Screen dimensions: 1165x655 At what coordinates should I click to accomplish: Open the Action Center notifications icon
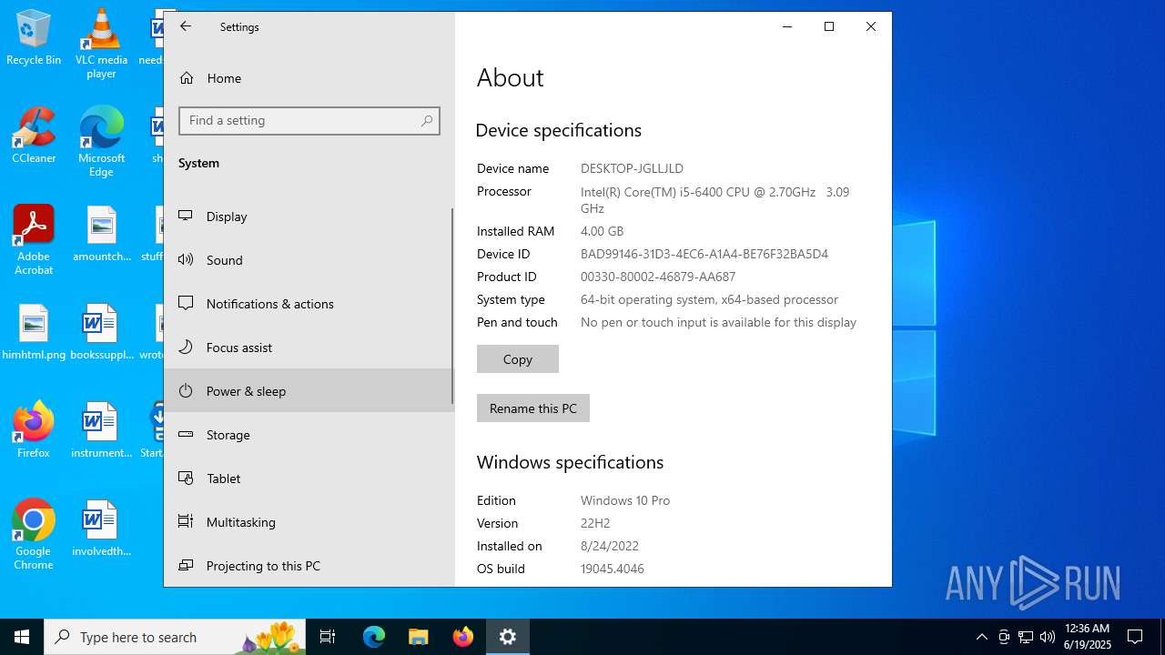click(x=1135, y=637)
